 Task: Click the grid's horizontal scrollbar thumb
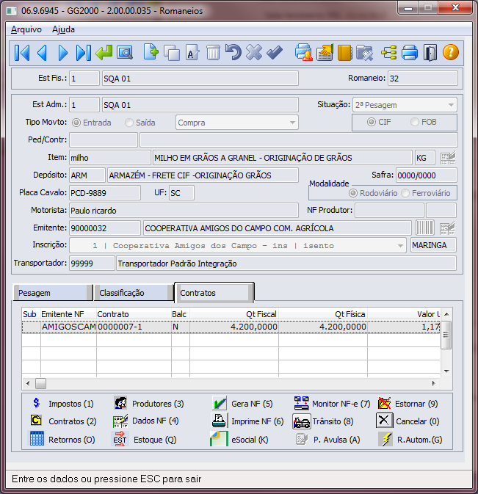pos(40,383)
